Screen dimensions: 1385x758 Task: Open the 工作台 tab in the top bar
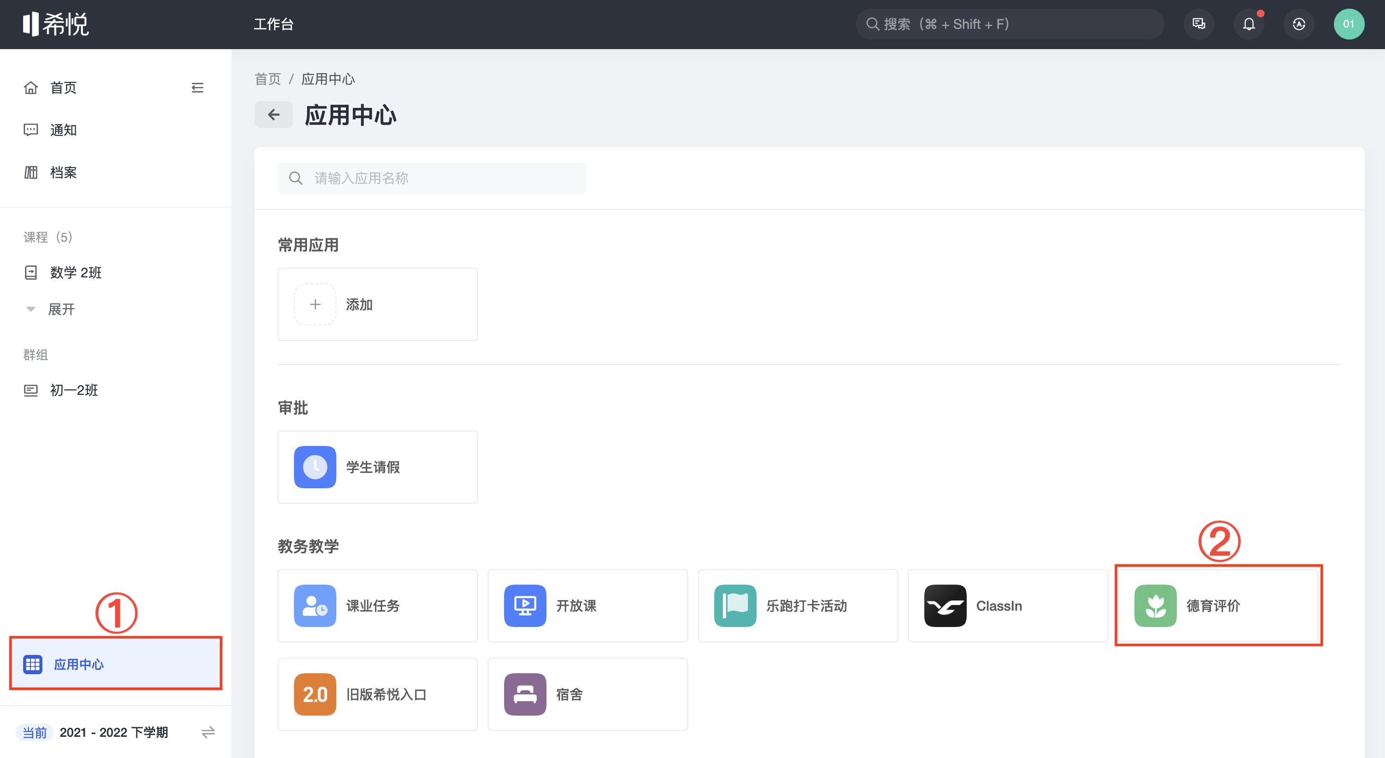274,24
